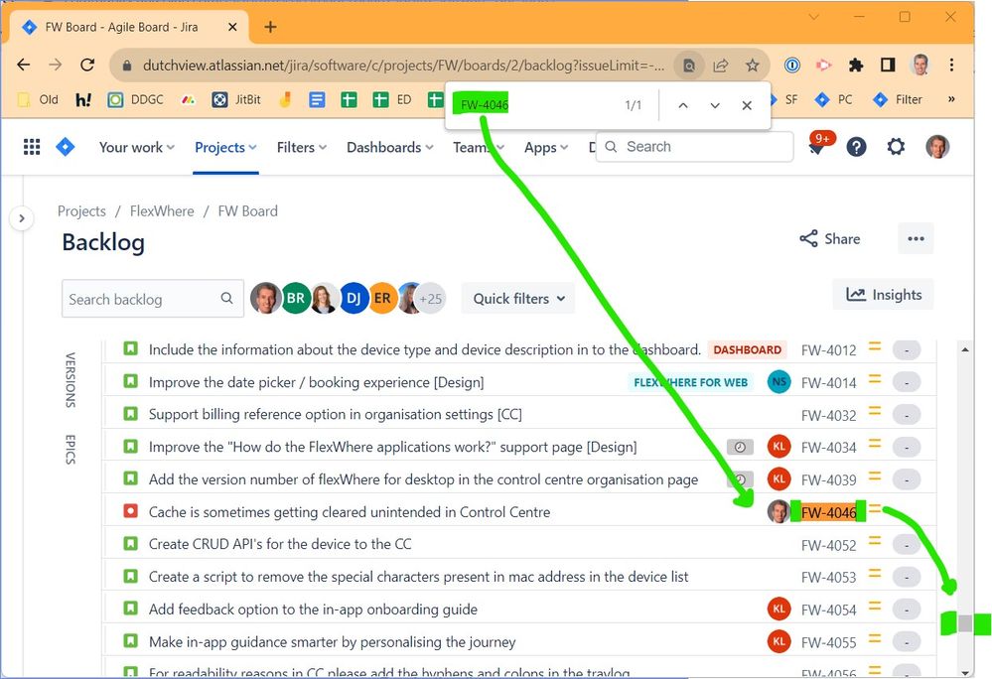Image resolution: width=992 pixels, height=679 pixels.
Task: Click the browser address bar URL
Action: point(403,66)
